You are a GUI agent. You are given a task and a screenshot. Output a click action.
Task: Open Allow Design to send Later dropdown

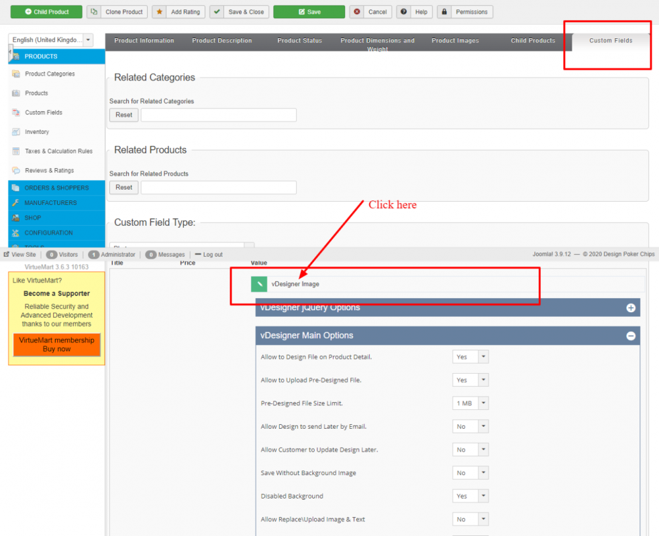click(x=470, y=426)
